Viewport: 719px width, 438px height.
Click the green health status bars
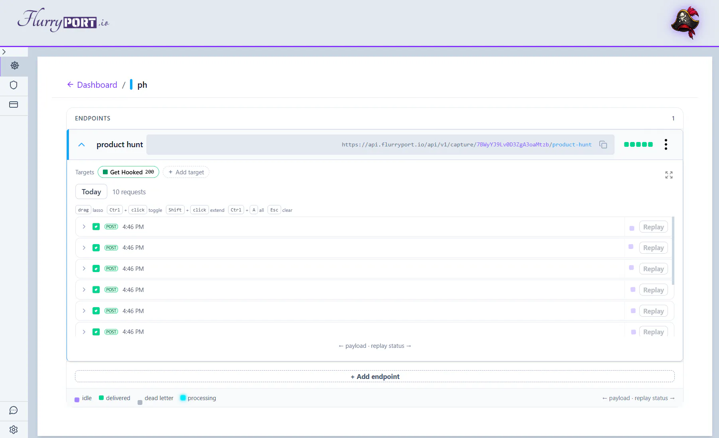pos(638,144)
